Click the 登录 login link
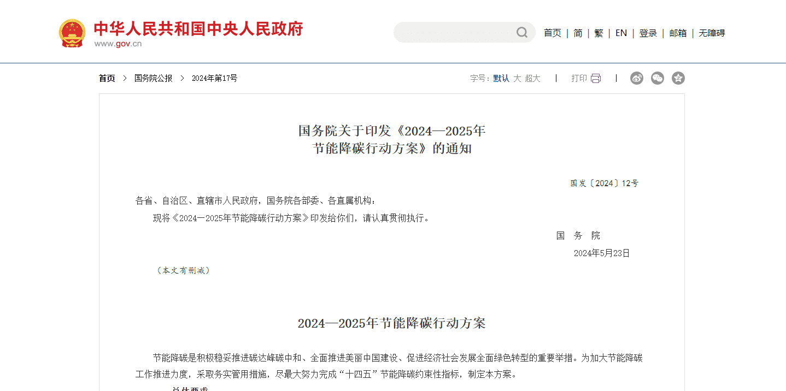 point(648,33)
